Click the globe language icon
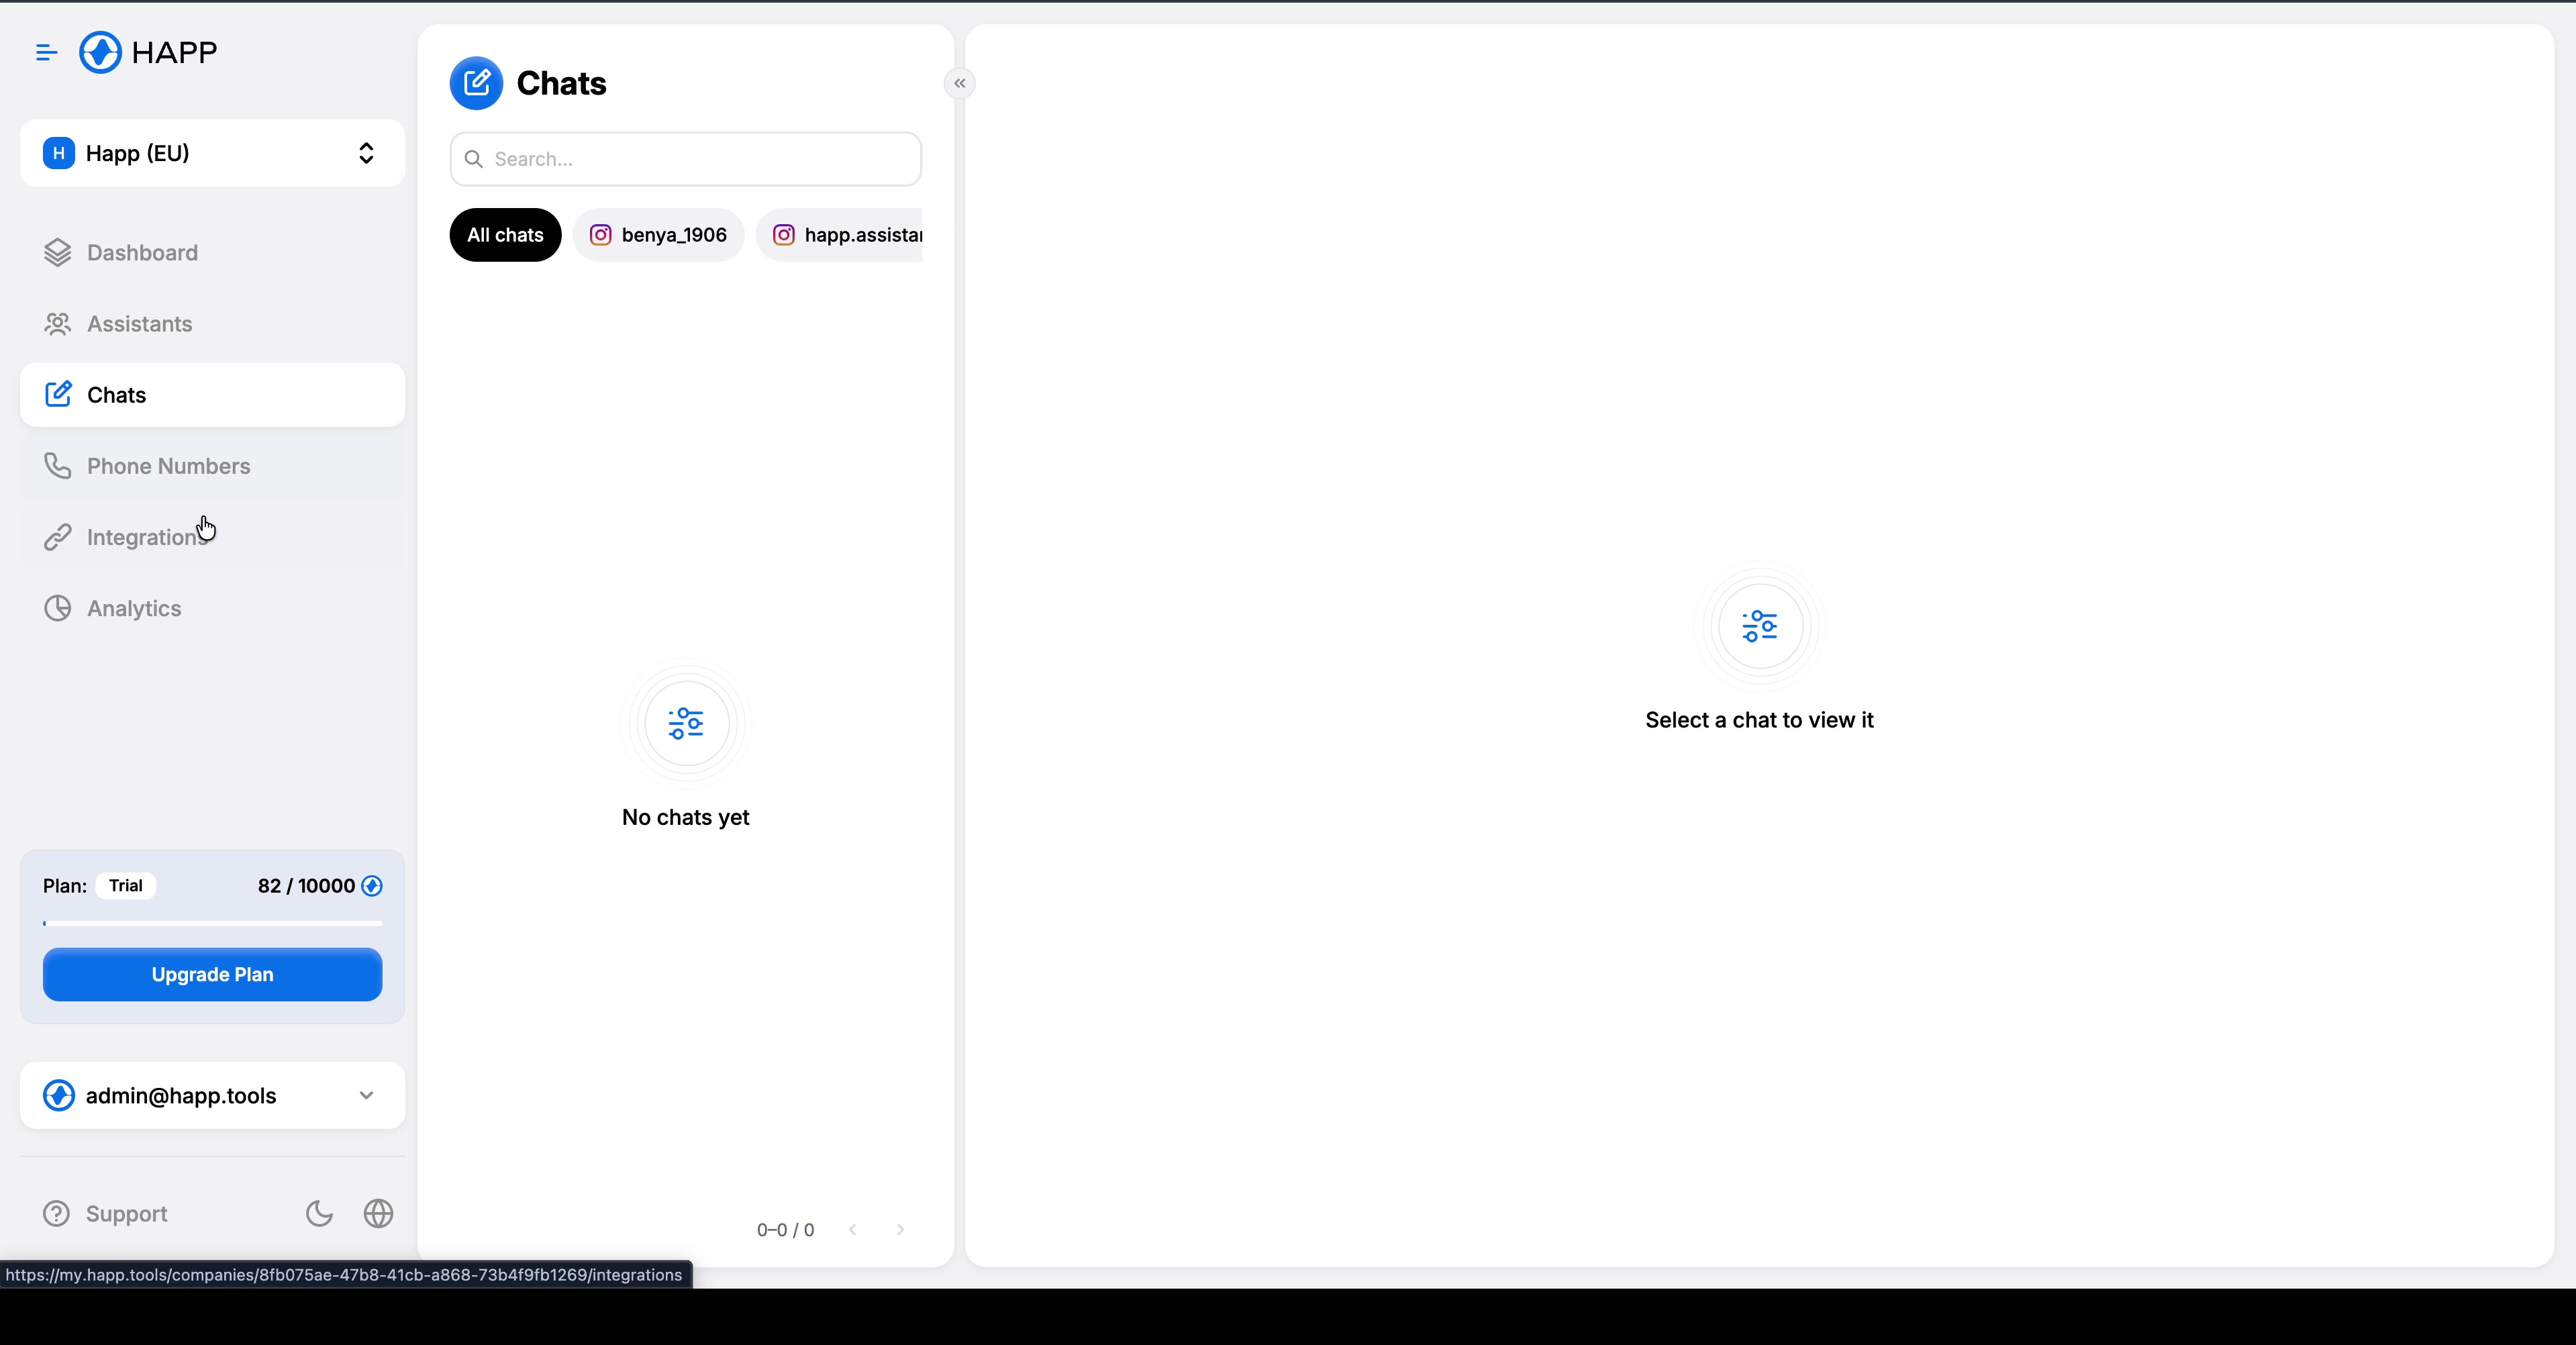Viewport: 2576px width, 1345px height. click(378, 1213)
